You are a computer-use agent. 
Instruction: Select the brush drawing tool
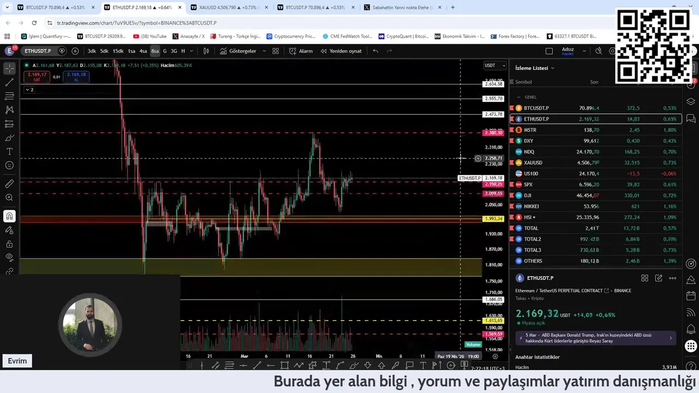(x=9, y=138)
